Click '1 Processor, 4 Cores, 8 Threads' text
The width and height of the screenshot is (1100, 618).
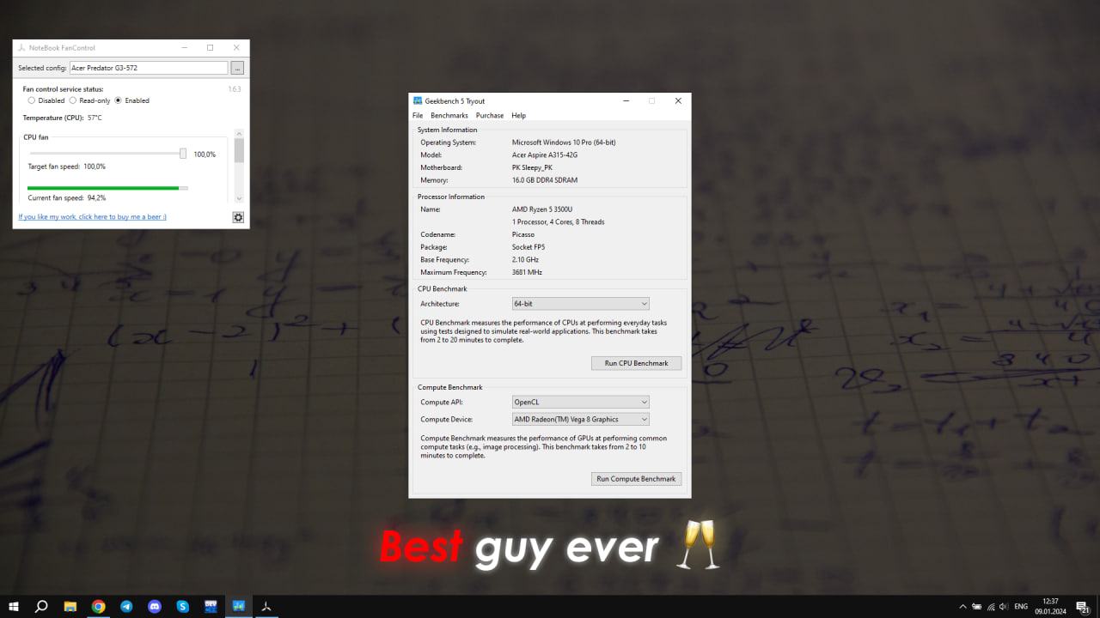point(559,221)
